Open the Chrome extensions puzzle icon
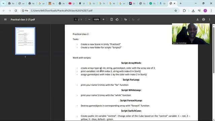The height and width of the screenshot is (121, 215). point(184,10)
